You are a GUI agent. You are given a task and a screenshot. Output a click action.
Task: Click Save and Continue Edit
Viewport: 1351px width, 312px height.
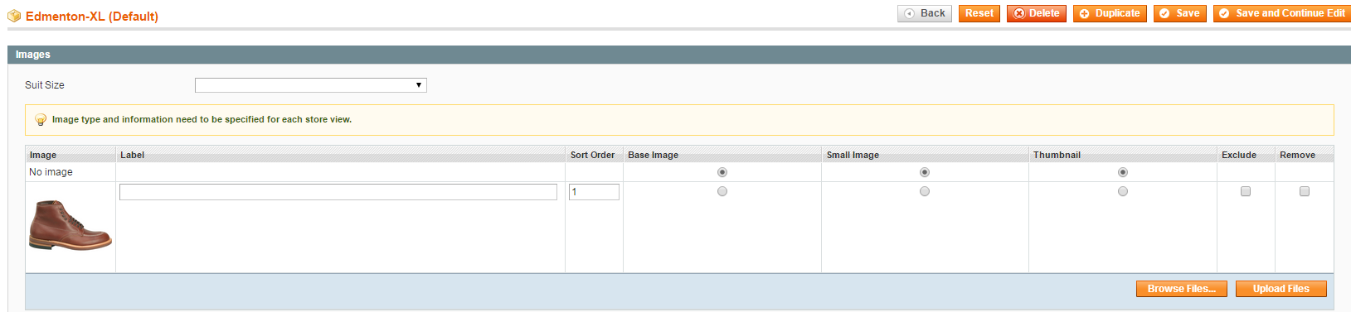coord(1281,13)
